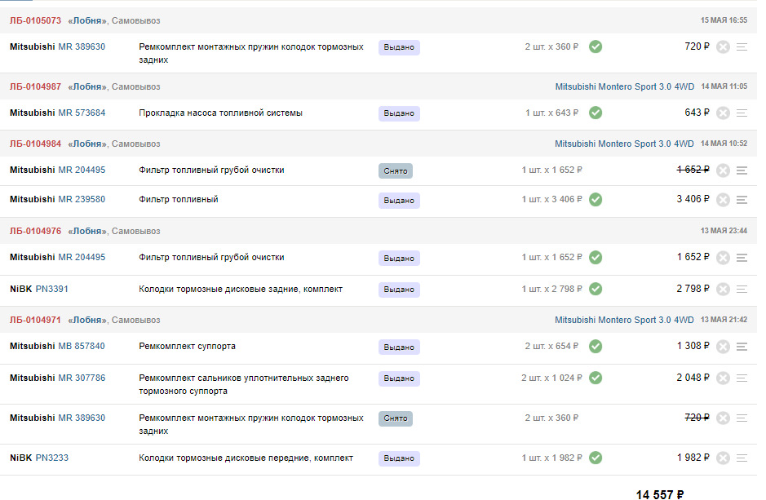The image size is (766, 500).
Task: Click green checkmark for NiBK PN3233 pads
Action: coord(596,458)
